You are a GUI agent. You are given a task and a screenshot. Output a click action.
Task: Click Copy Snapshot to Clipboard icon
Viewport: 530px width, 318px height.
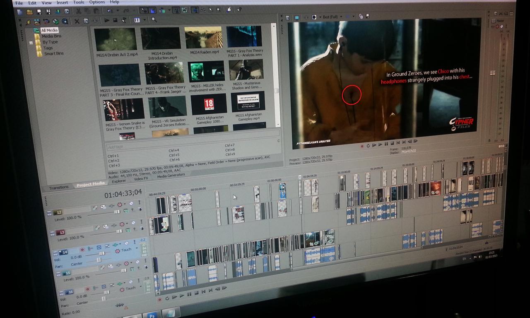(x=361, y=16)
